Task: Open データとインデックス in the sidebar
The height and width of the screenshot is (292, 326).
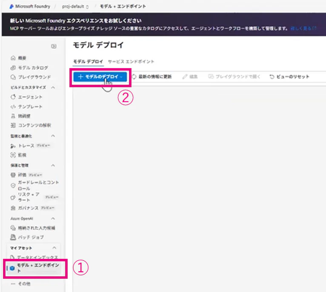Action: [34, 257]
